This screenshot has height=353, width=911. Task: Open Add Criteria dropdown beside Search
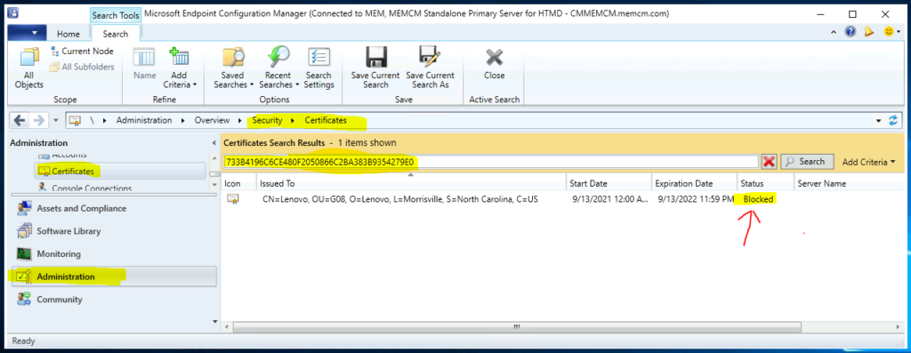click(869, 162)
